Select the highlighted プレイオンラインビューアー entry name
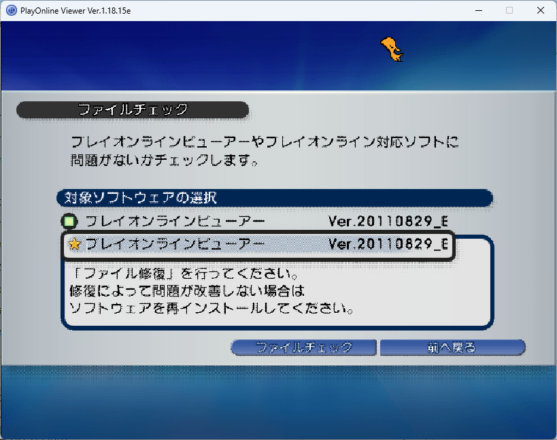 [174, 244]
